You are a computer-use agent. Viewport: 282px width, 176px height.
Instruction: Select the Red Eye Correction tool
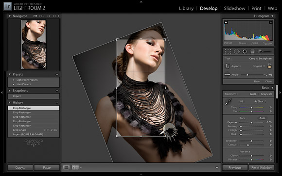coord(245,51)
